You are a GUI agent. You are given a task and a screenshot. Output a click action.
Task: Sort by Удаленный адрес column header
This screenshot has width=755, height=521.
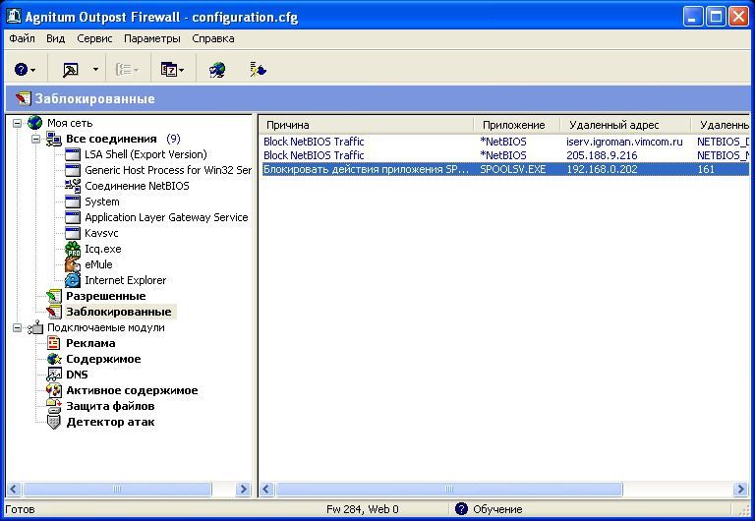coord(625,125)
